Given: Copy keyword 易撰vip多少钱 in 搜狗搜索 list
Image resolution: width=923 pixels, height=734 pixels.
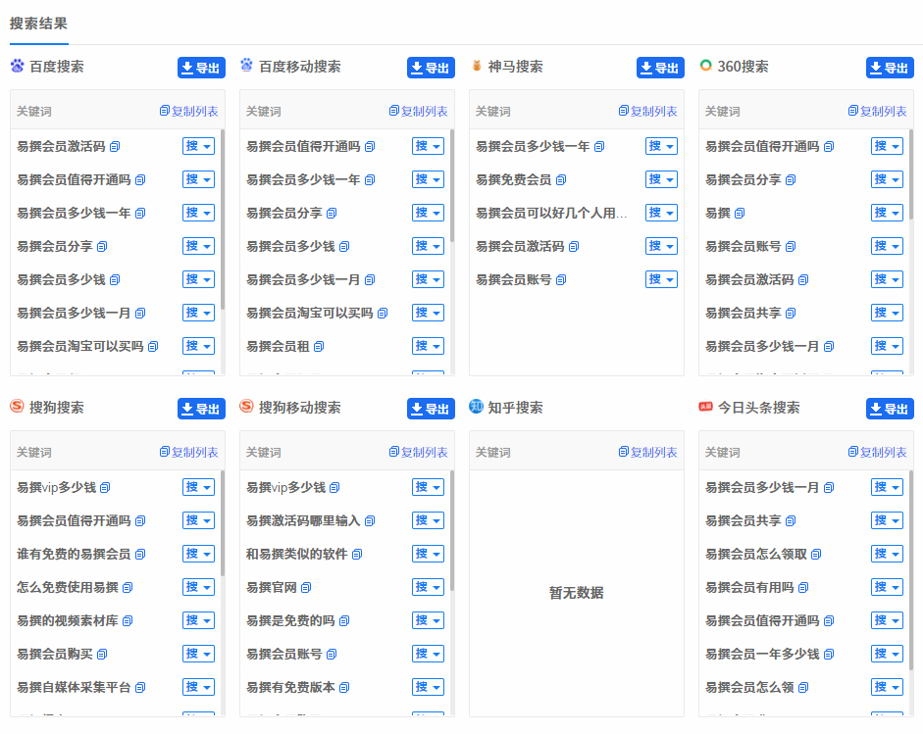Looking at the screenshot, I should (x=105, y=488).
